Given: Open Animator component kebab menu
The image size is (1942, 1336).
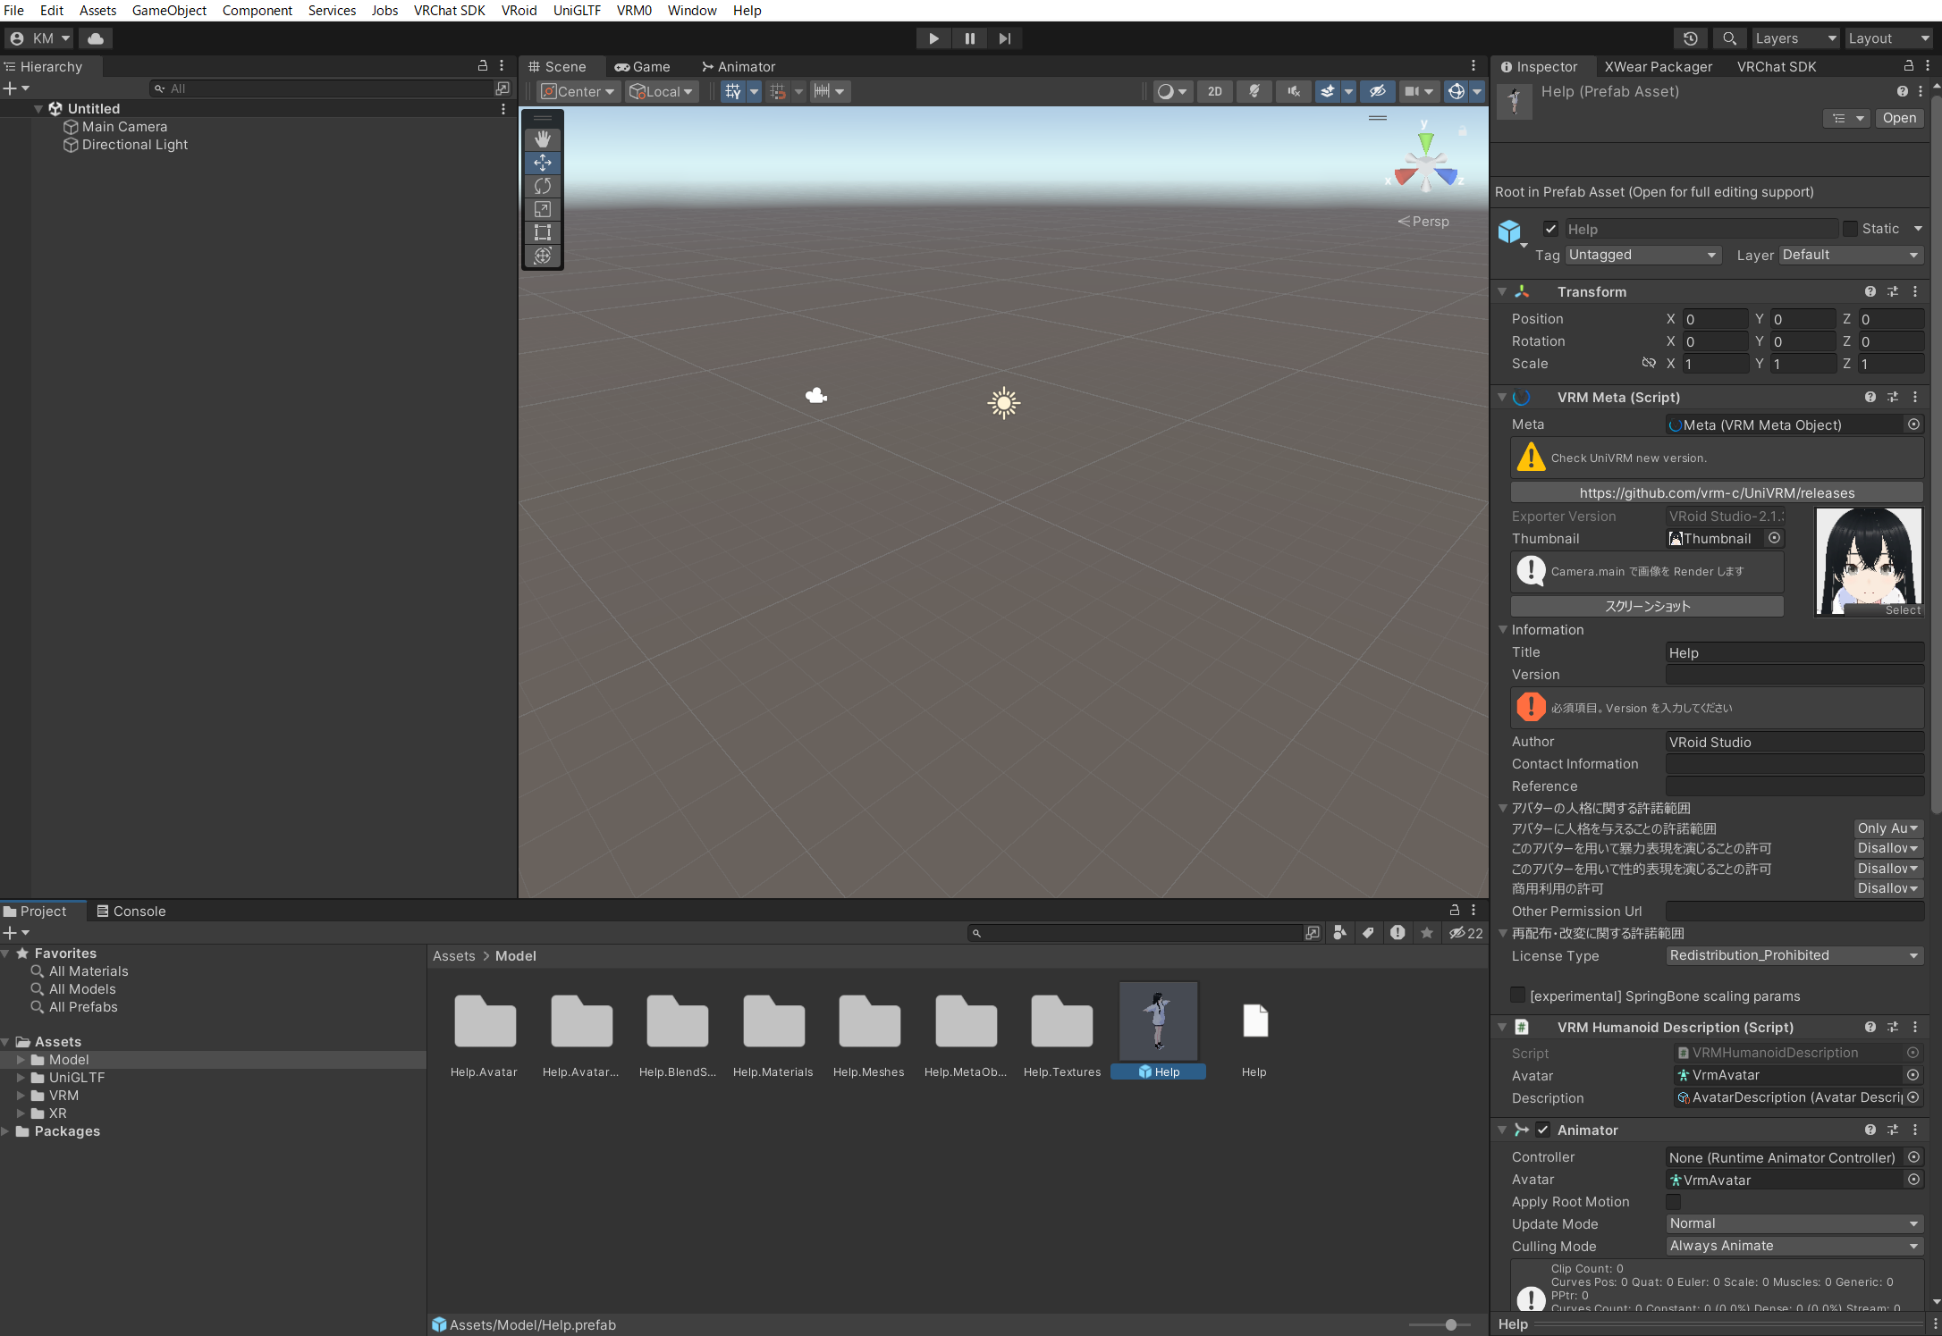Looking at the screenshot, I should pos(1915,1130).
